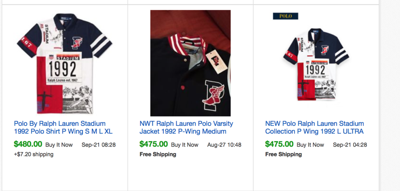Screen dimensions: 400x191
Task: Click 'Buy It Now' beside the $480.00 price
Action: (59, 145)
